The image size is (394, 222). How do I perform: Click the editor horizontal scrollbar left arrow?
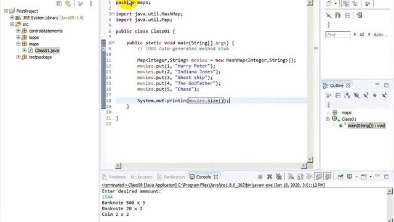pos(118,165)
